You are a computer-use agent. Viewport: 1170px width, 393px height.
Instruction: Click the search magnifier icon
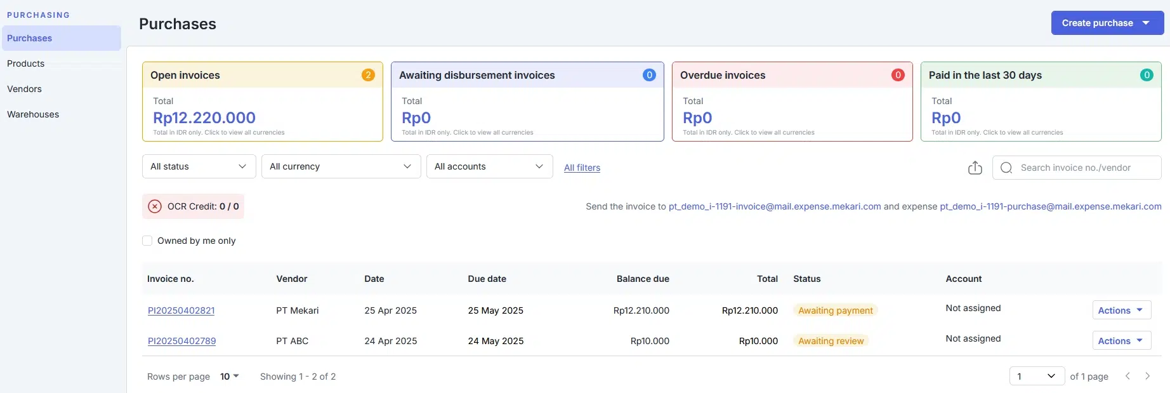click(1006, 168)
